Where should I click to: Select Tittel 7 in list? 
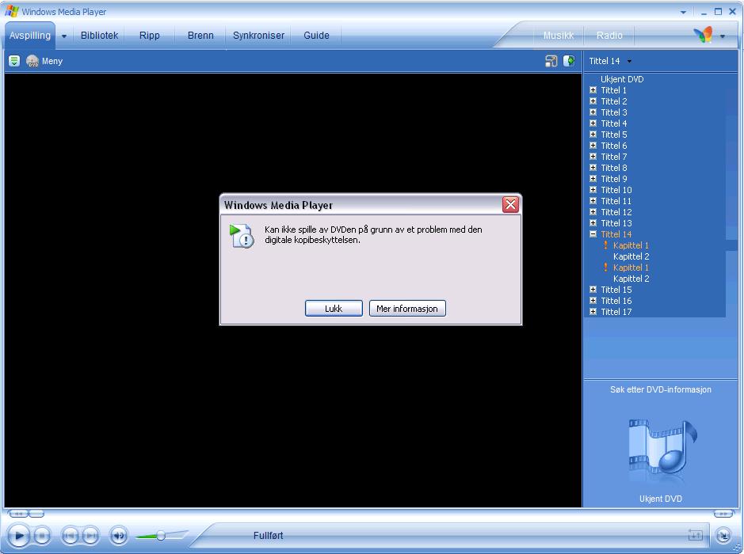[613, 157]
